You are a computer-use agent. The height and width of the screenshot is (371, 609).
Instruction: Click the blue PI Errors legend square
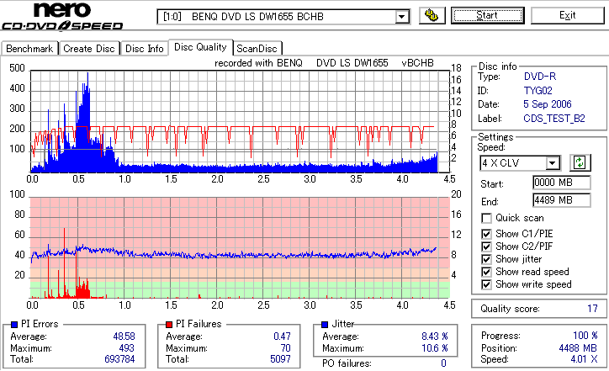(15, 325)
